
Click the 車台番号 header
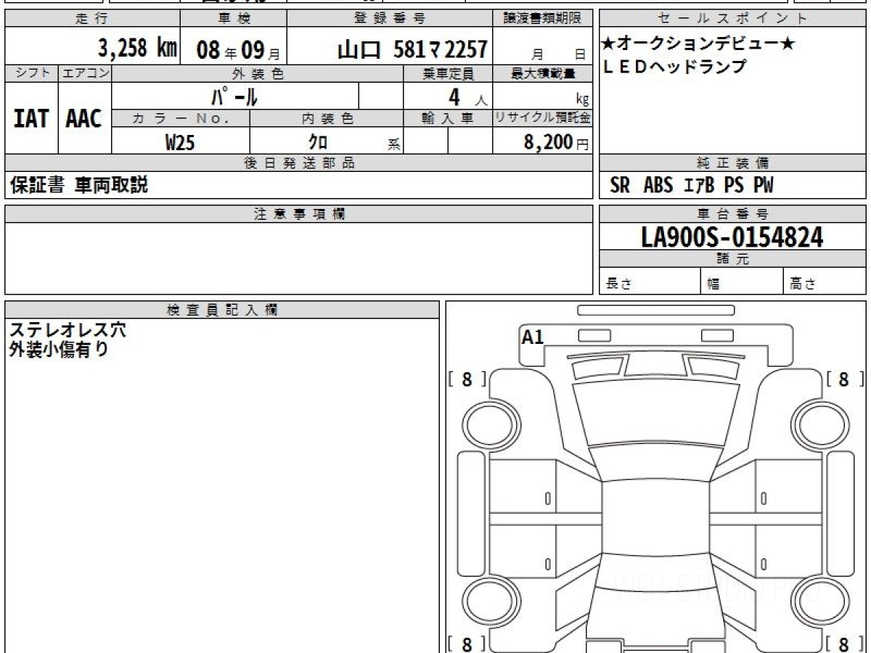coord(733,214)
